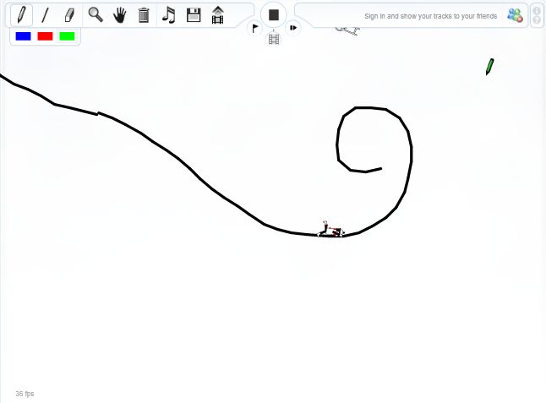The height and width of the screenshot is (403, 546).
Task: Click the '36 fps' counter text
Action: pos(25,394)
